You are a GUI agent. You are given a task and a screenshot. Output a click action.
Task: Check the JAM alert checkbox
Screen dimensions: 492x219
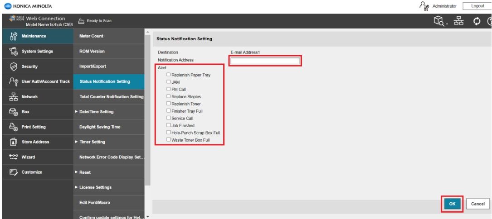pyautogui.click(x=169, y=82)
